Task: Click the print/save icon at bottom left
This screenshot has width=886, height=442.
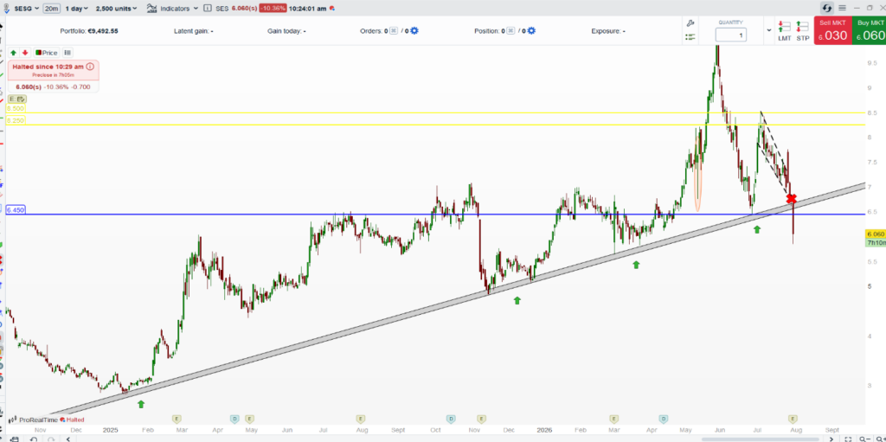Action: tap(16, 439)
